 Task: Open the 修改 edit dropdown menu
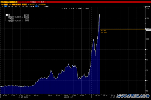pyautogui.click(x=42, y=2)
